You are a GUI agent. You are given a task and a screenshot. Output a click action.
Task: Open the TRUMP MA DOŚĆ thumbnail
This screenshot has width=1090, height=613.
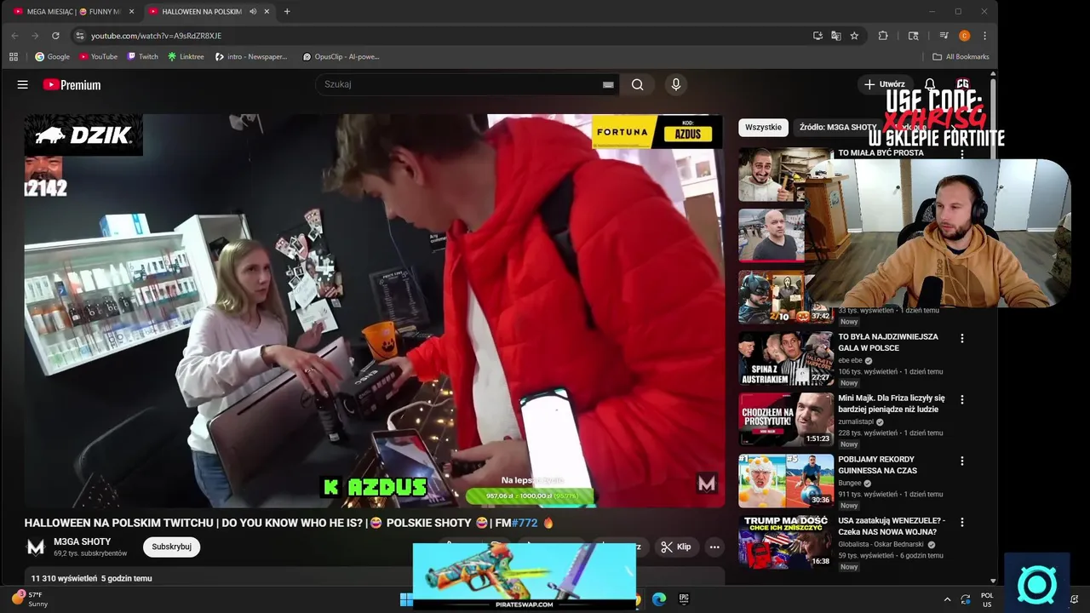click(x=786, y=542)
